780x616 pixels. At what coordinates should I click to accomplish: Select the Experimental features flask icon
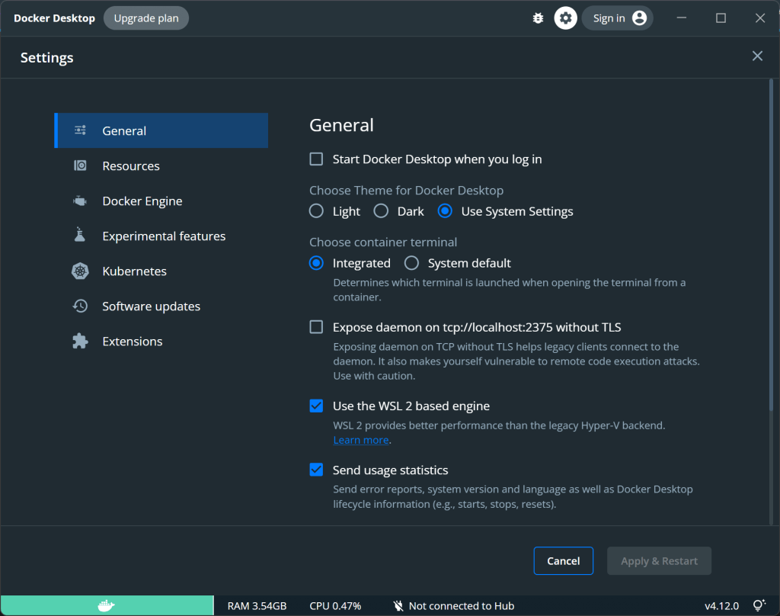point(80,236)
